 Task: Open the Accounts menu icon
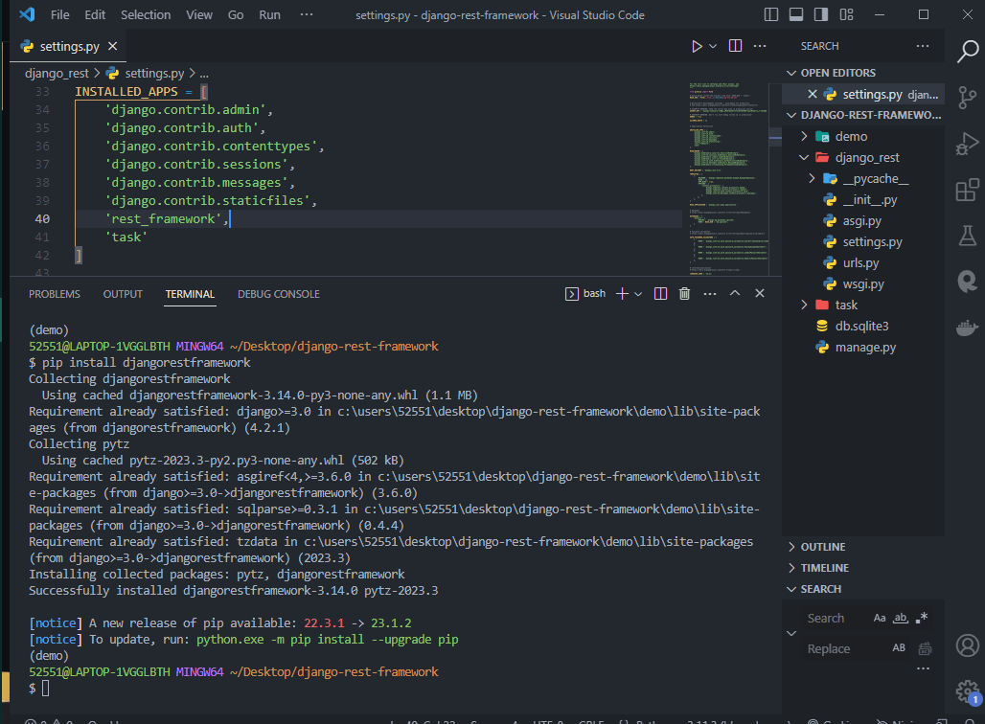point(968,645)
